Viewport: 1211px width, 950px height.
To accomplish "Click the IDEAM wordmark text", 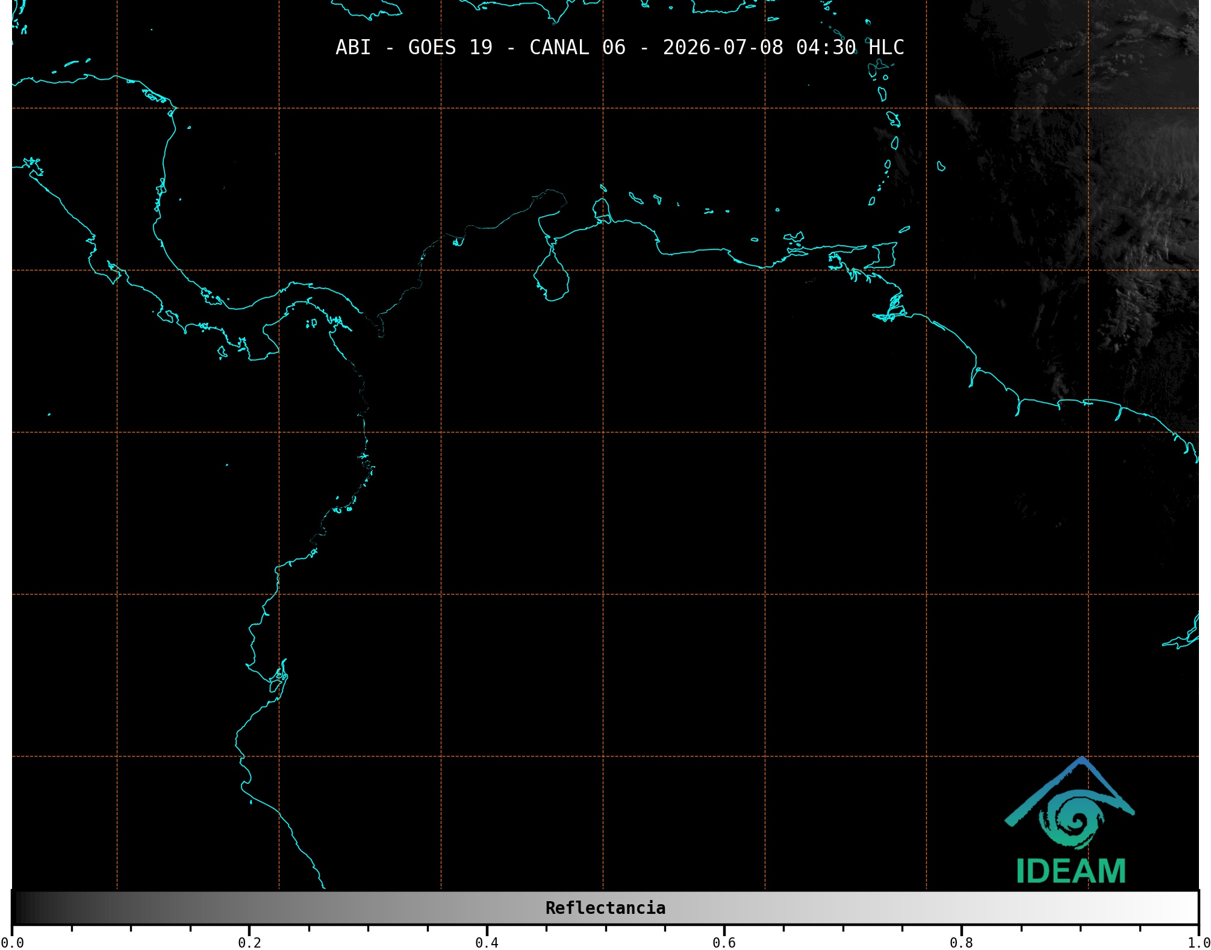I will click(x=1071, y=871).
